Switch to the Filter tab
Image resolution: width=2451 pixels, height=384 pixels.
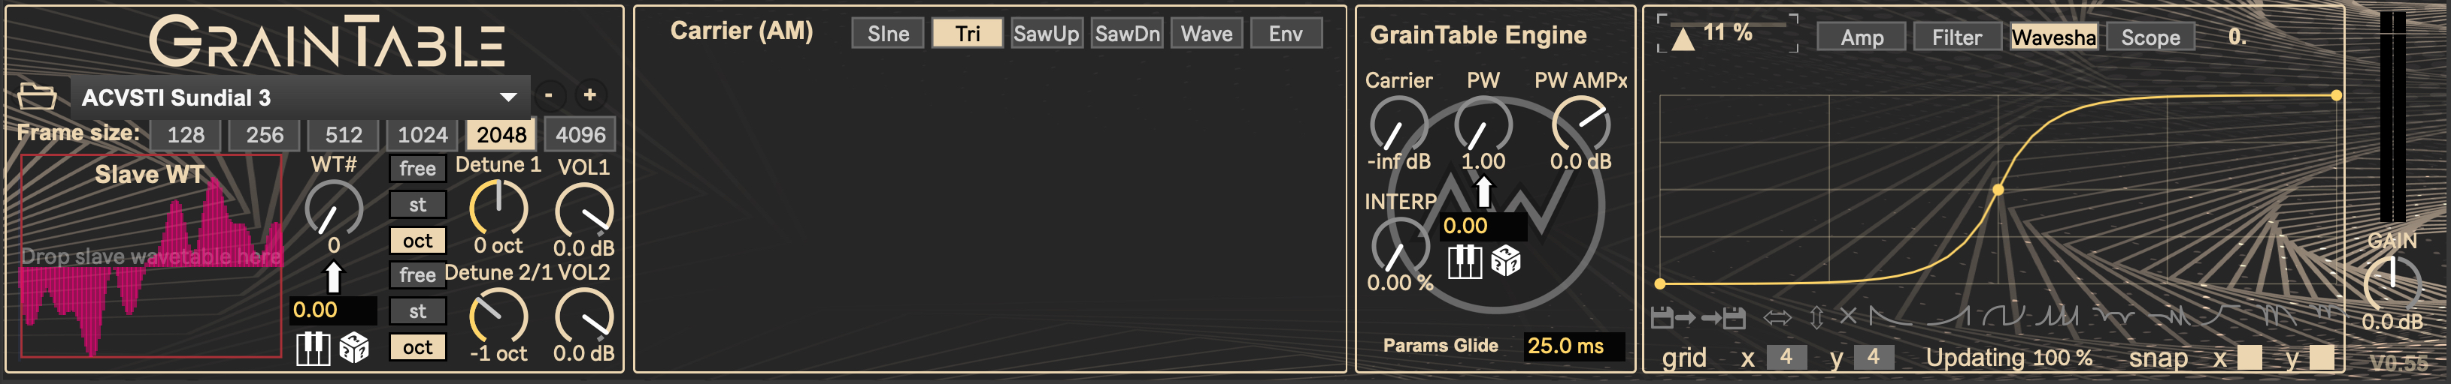(x=1956, y=38)
